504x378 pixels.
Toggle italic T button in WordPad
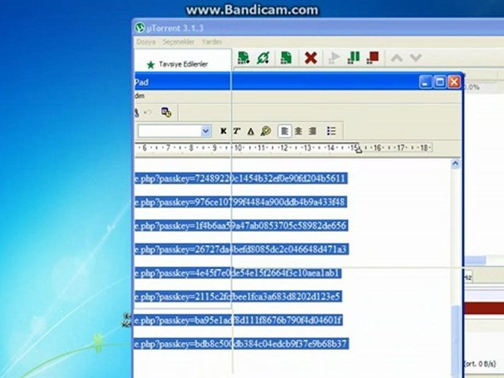[237, 131]
